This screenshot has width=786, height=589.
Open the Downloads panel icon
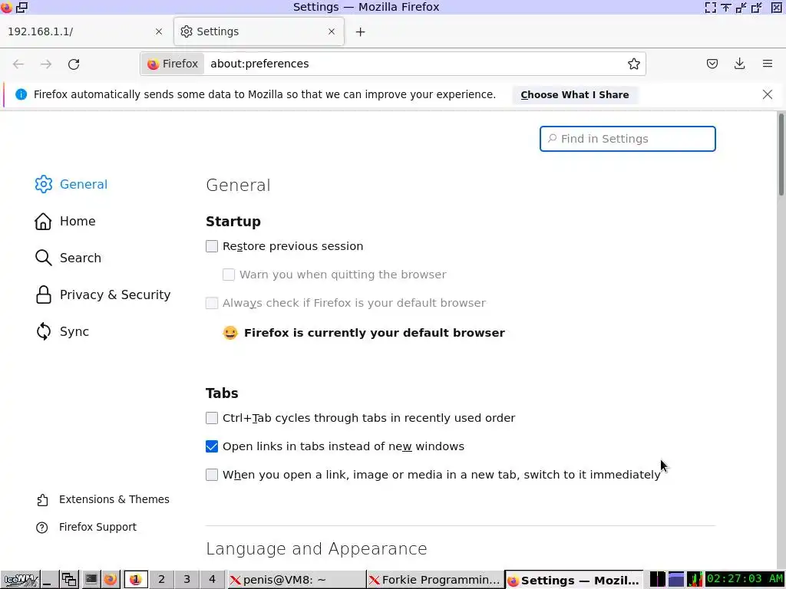coord(739,64)
